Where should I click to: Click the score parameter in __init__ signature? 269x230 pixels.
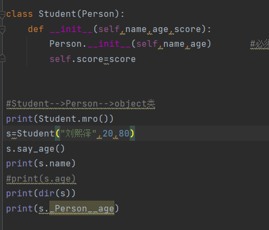coord(188,29)
